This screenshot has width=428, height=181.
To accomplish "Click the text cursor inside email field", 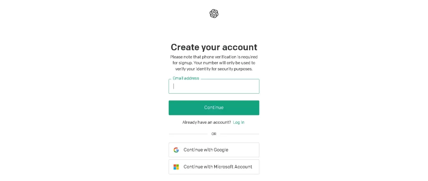I will coord(174,87).
